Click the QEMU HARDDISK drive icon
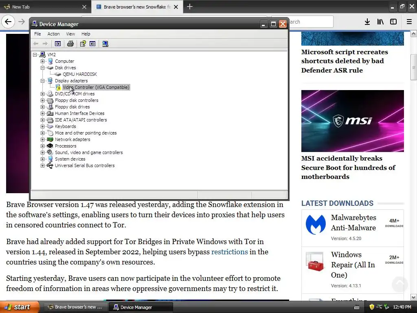Image resolution: width=417 pixels, height=313 pixels. tap(58, 74)
